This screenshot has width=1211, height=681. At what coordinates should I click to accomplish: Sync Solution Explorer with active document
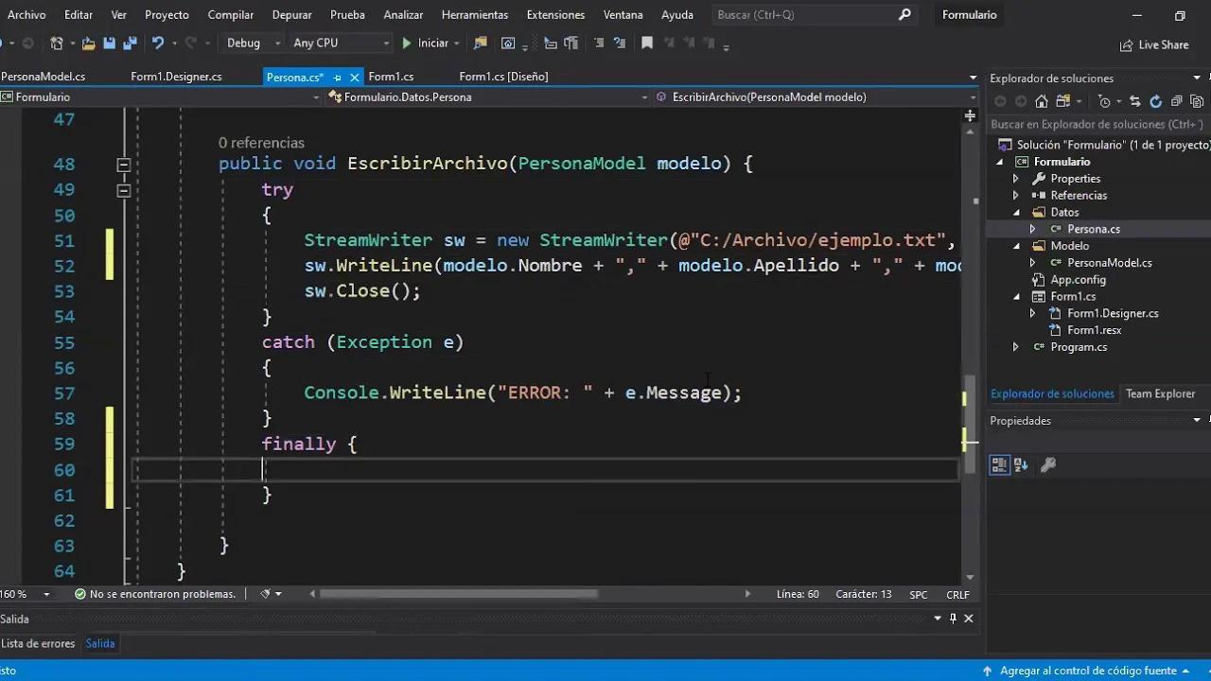(1135, 101)
